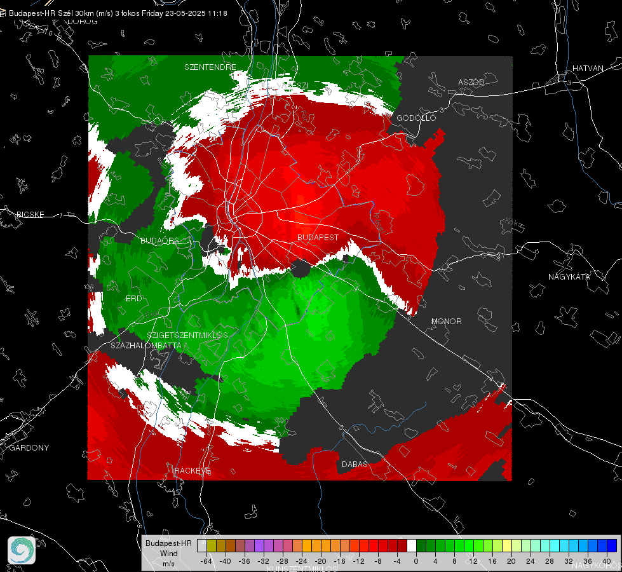Select the GARDONY label
622x572 pixels.
(29, 448)
